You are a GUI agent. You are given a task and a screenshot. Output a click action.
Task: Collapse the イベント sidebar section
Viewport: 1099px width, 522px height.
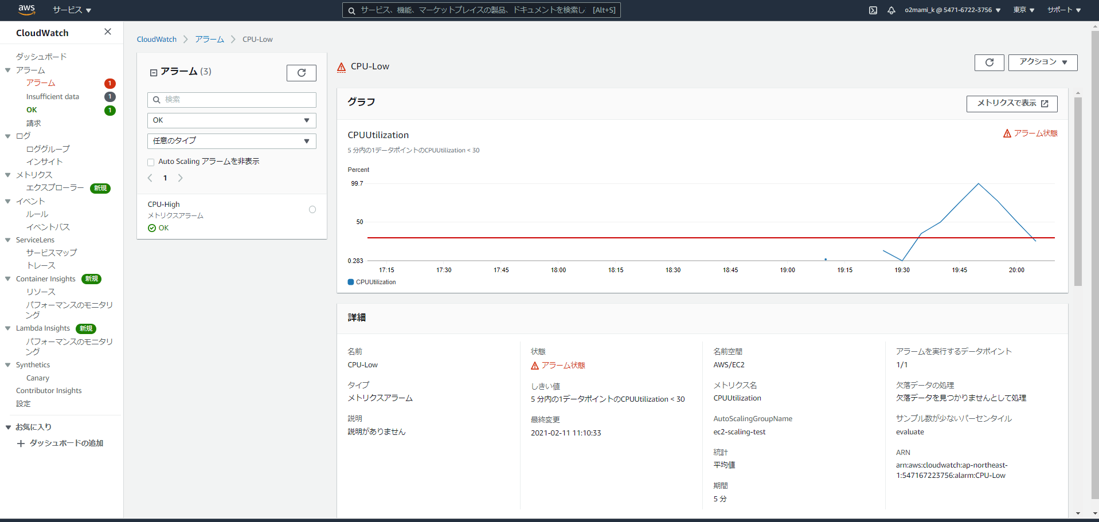point(8,201)
